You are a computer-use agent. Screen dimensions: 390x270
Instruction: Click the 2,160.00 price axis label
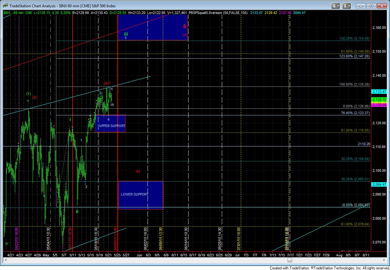pos(379,28)
